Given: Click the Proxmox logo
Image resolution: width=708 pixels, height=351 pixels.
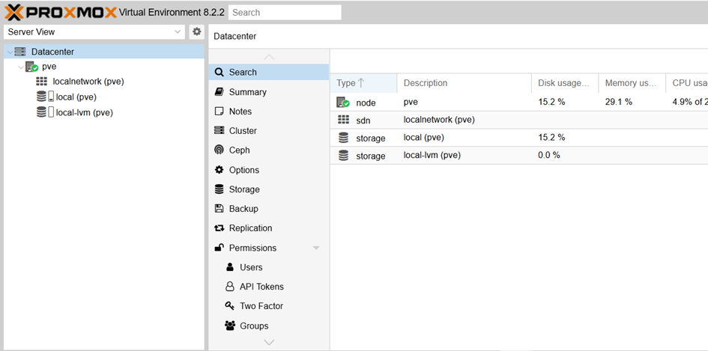Looking at the screenshot, I should point(61,12).
